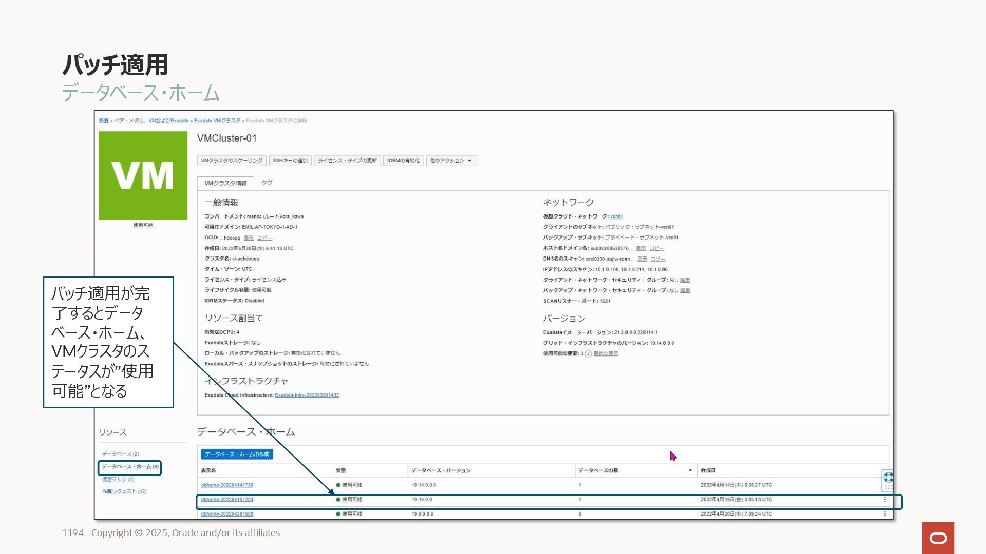
Task: Click IORMの有効化 button
Action: tap(403, 161)
